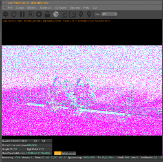
Task: Enable the first render region box icon
Action: pyautogui.click(x=64, y=14)
